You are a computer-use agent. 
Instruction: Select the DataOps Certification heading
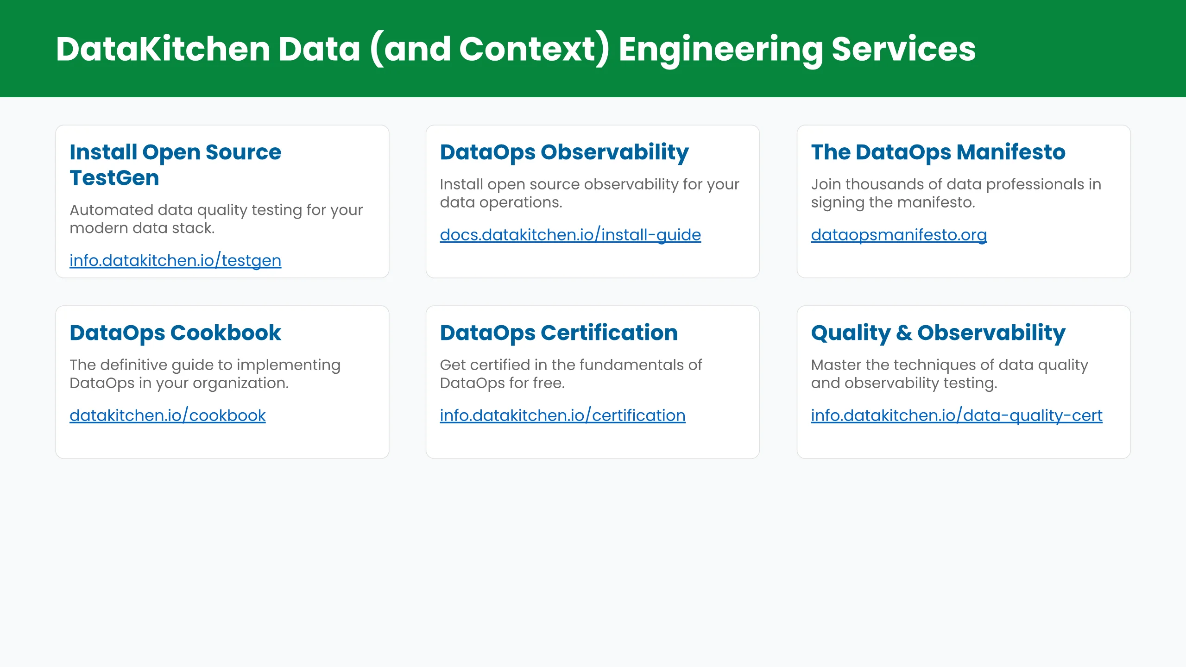point(559,333)
